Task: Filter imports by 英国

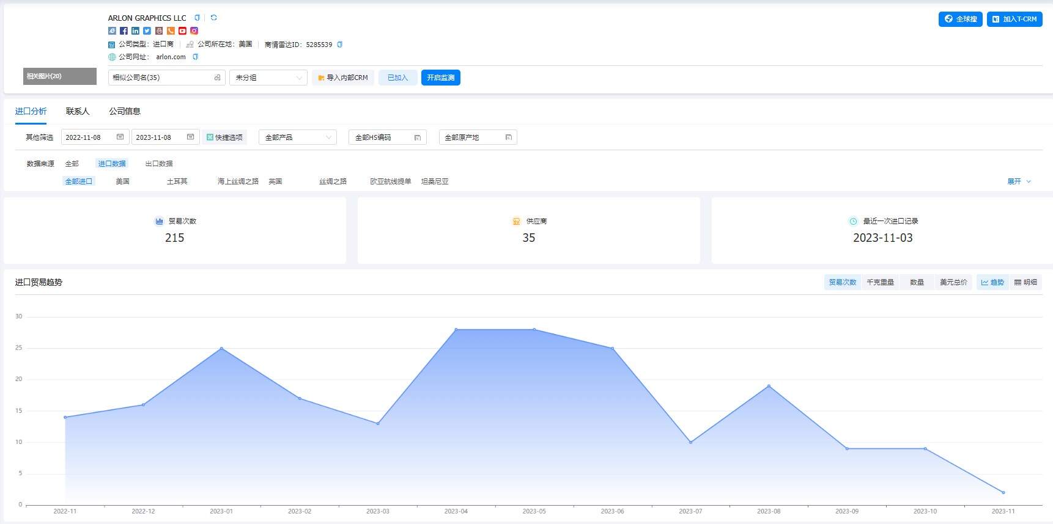Action: tap(275, 181)
